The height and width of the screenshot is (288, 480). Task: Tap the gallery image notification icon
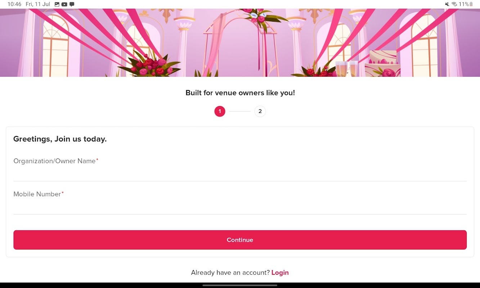tap(57, 4)
